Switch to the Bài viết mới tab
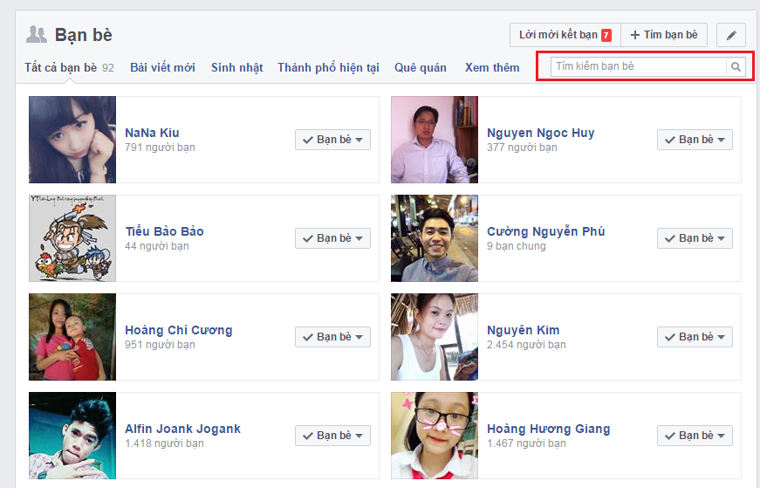 click(x=162, y=67)
